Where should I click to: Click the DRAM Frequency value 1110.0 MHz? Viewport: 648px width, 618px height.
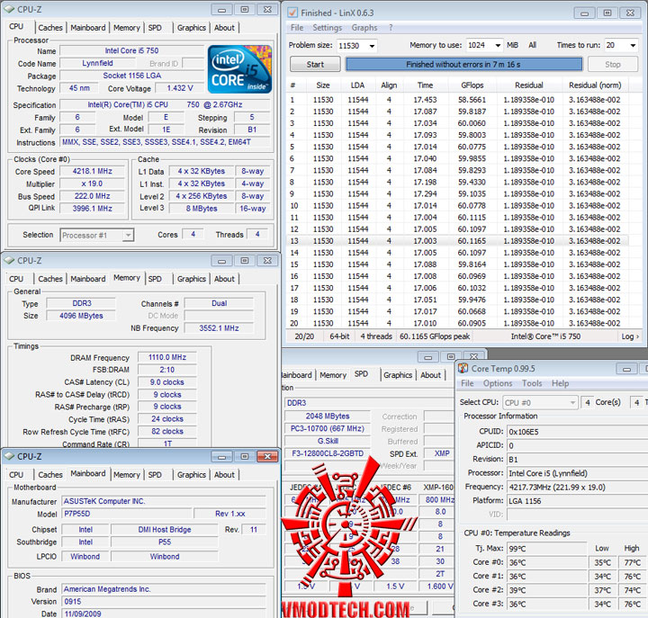tap(167, 357)
